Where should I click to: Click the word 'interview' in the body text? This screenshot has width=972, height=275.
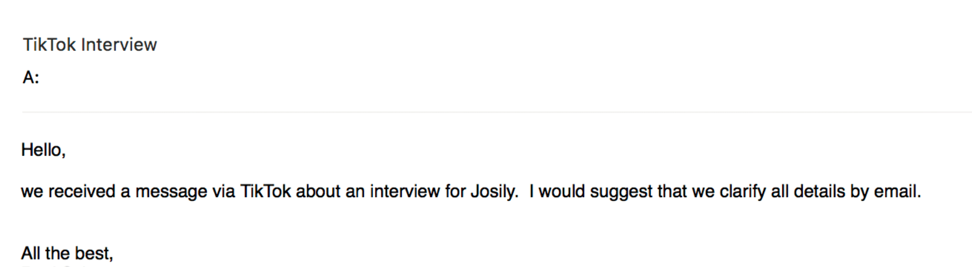point(405,191)
